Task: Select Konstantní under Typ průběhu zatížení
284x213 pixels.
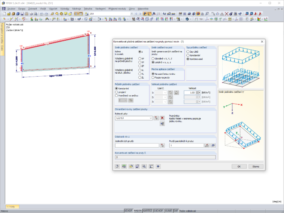Action: pyautogui.click(x=188, y=55)
